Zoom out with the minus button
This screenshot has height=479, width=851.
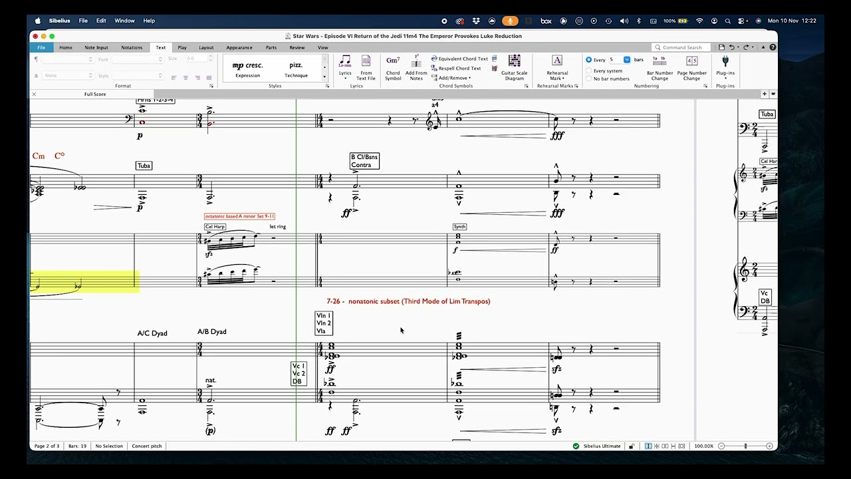(x=721, y=446)
